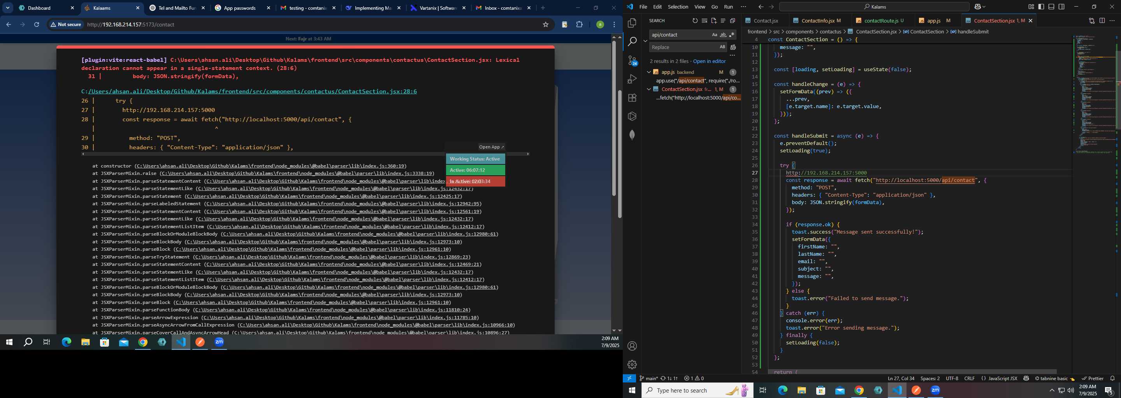Open the overflow menu after Run
Image resolution: width=1121 pixels, height=398 pixels.
(743, 7)
